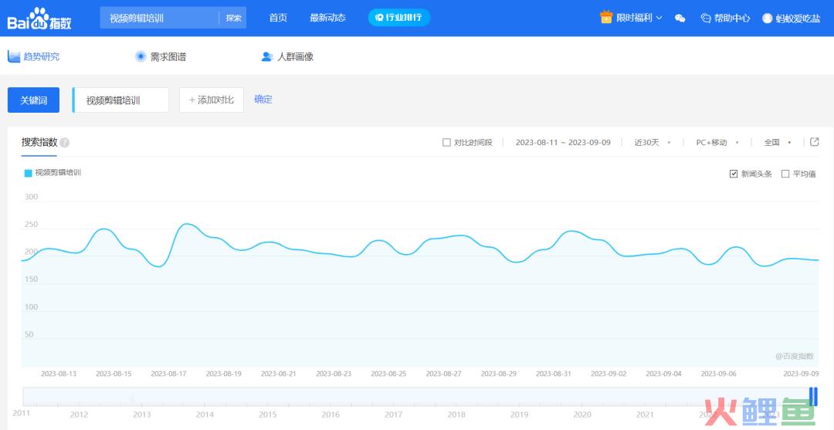834x430 pixels.
Task: Switch to 趋势研究 tab
Action: pyautogui.click(x=42, y=56)
